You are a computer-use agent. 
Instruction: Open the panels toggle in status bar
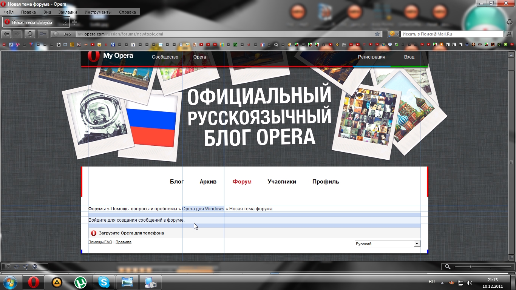pyautogui.click(x=8, y=267)
